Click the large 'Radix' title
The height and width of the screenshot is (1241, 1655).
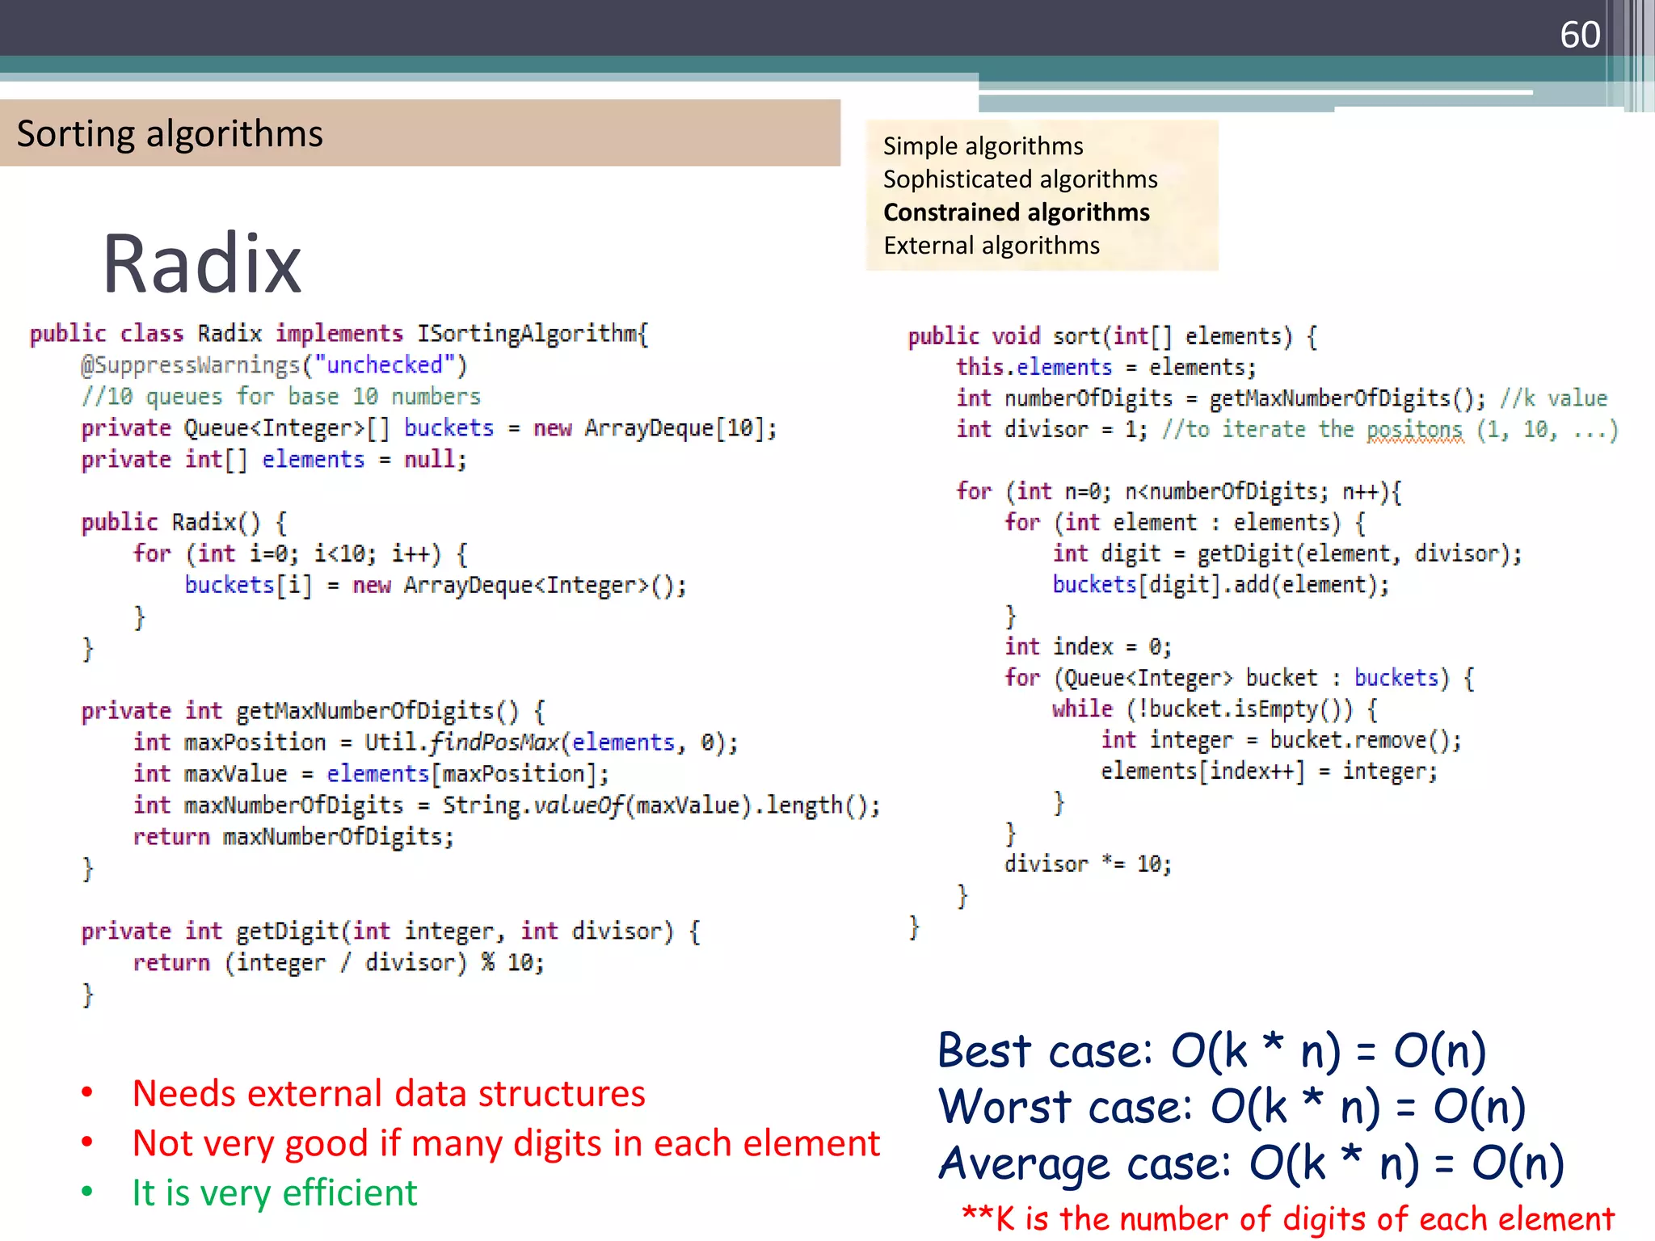tap(202, 263)
